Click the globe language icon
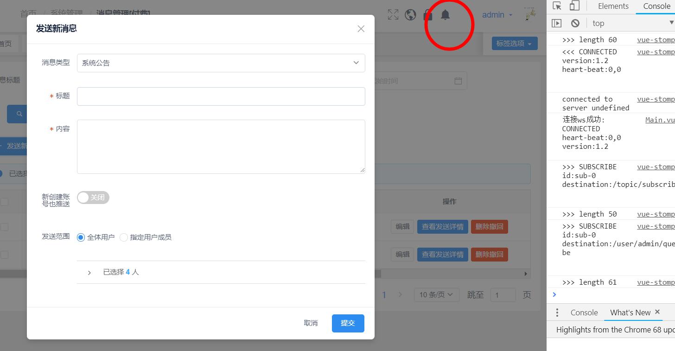Viewport: 675px width, 351px height. [x=410, y=15]
